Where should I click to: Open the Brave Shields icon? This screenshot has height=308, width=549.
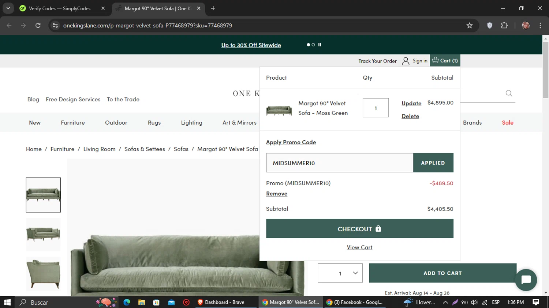click(490, 26)
